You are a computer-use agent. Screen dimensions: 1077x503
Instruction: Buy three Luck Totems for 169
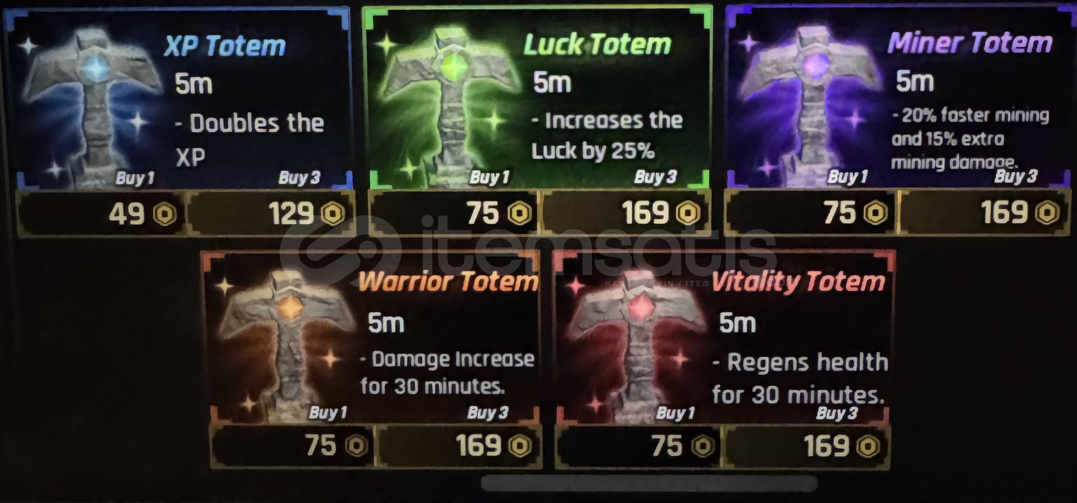tap(626, 213)
